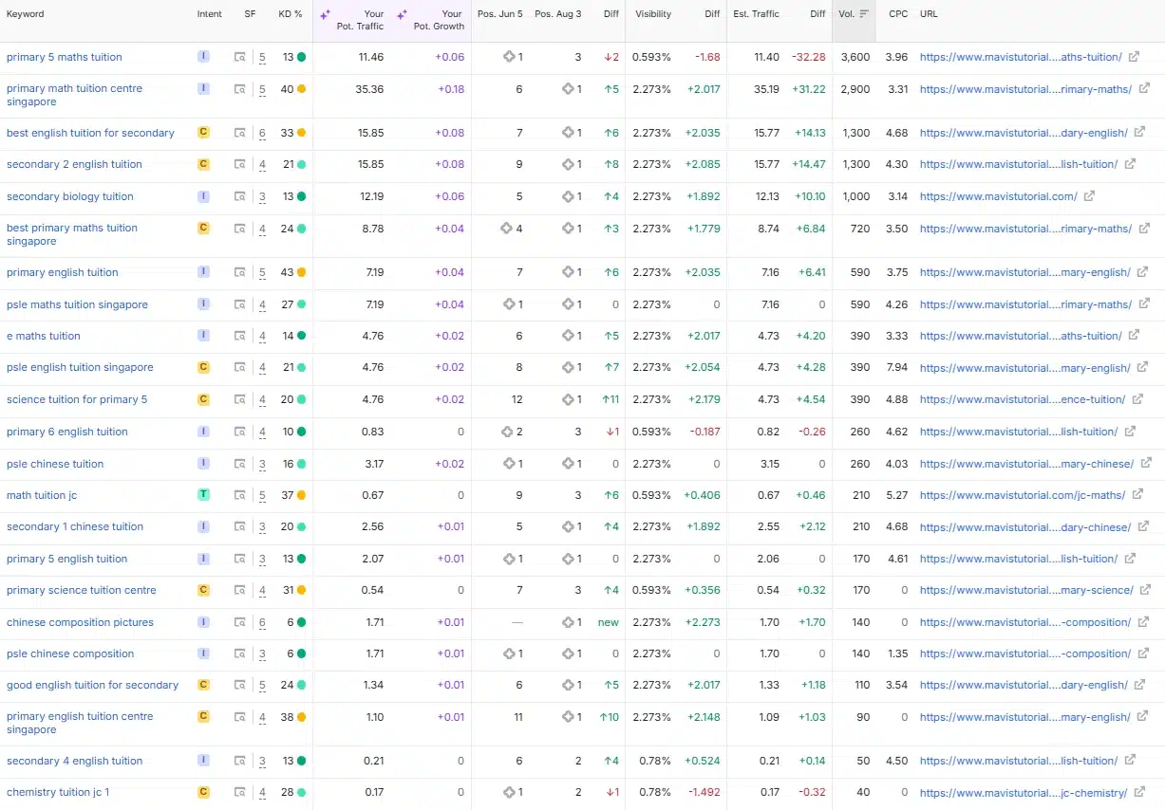This screenshot has height=810, width=1165.
Task: Open keyword link science tuition for primary 5
Action: 77,399
